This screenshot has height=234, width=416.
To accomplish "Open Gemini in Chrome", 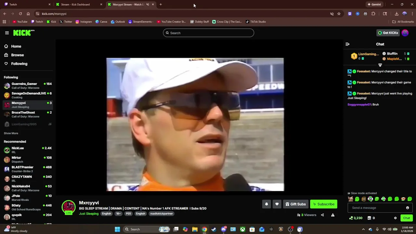I will [374, 5].
